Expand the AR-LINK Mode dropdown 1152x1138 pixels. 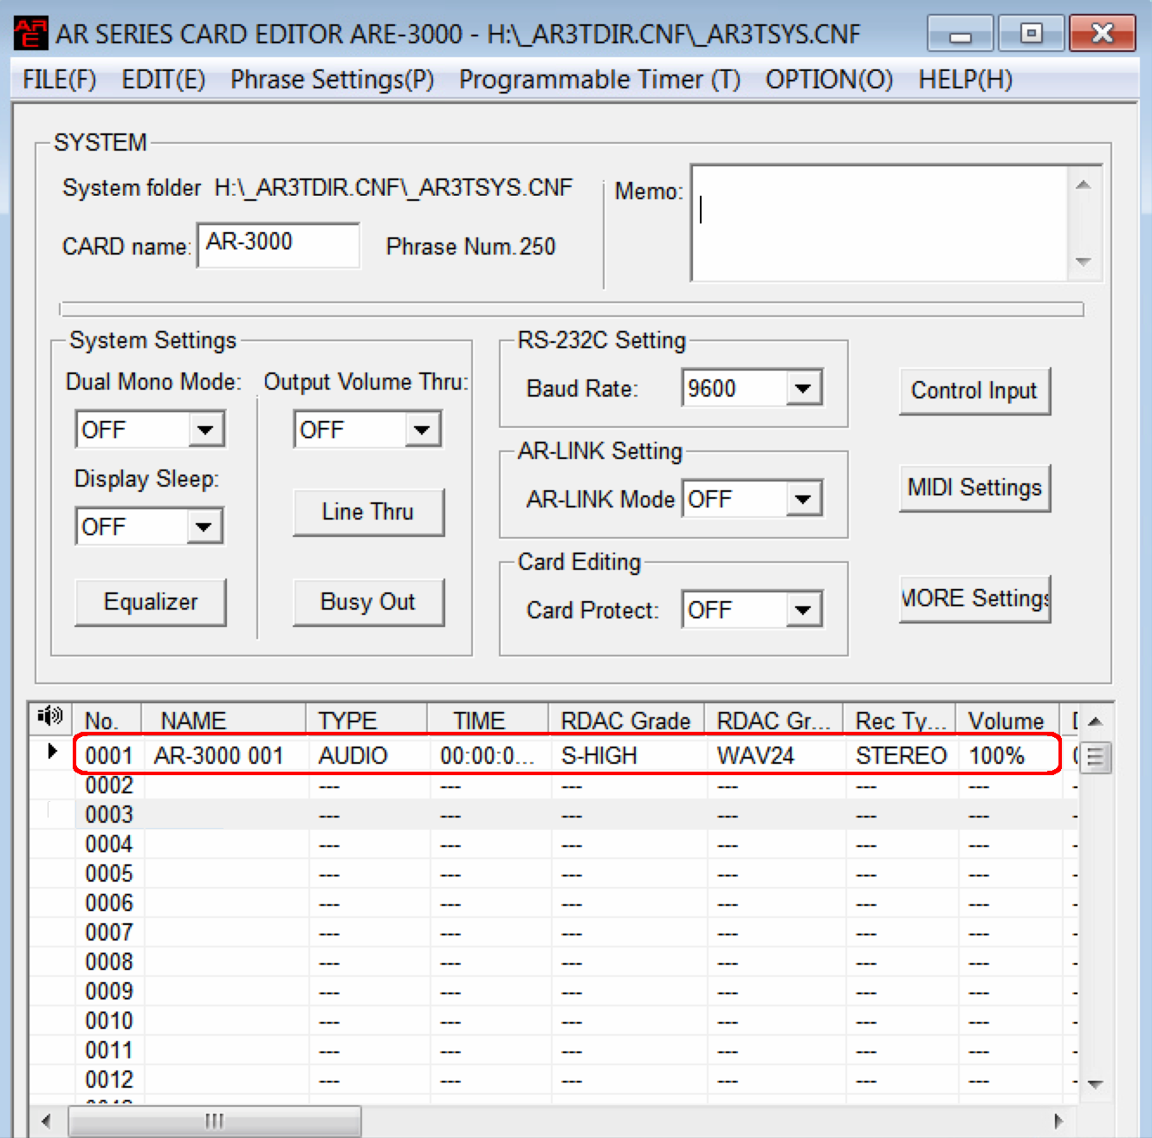coord(804,499)
